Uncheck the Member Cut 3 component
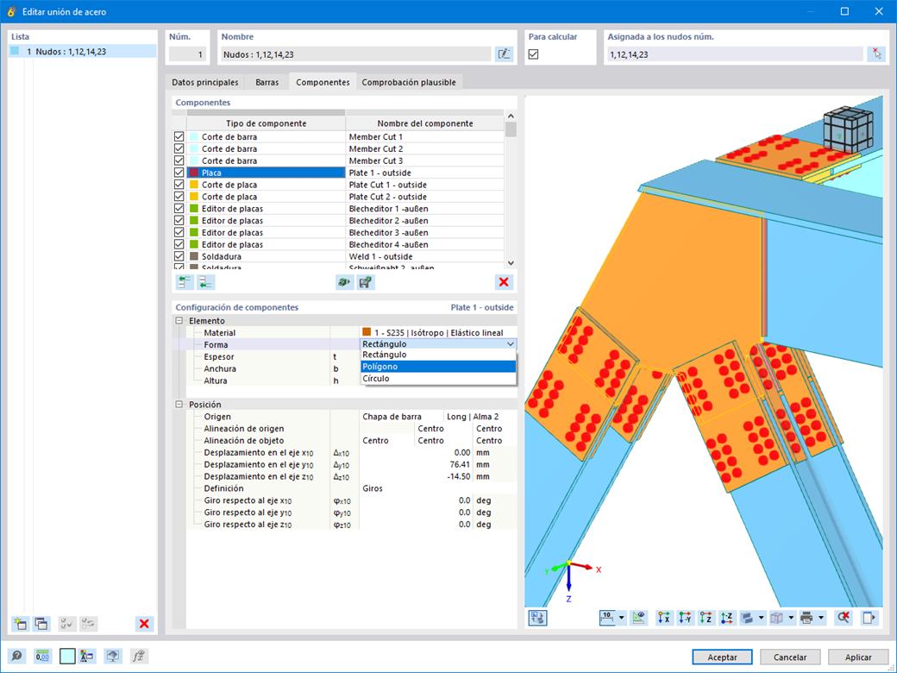897x673 pixels. 179,160
